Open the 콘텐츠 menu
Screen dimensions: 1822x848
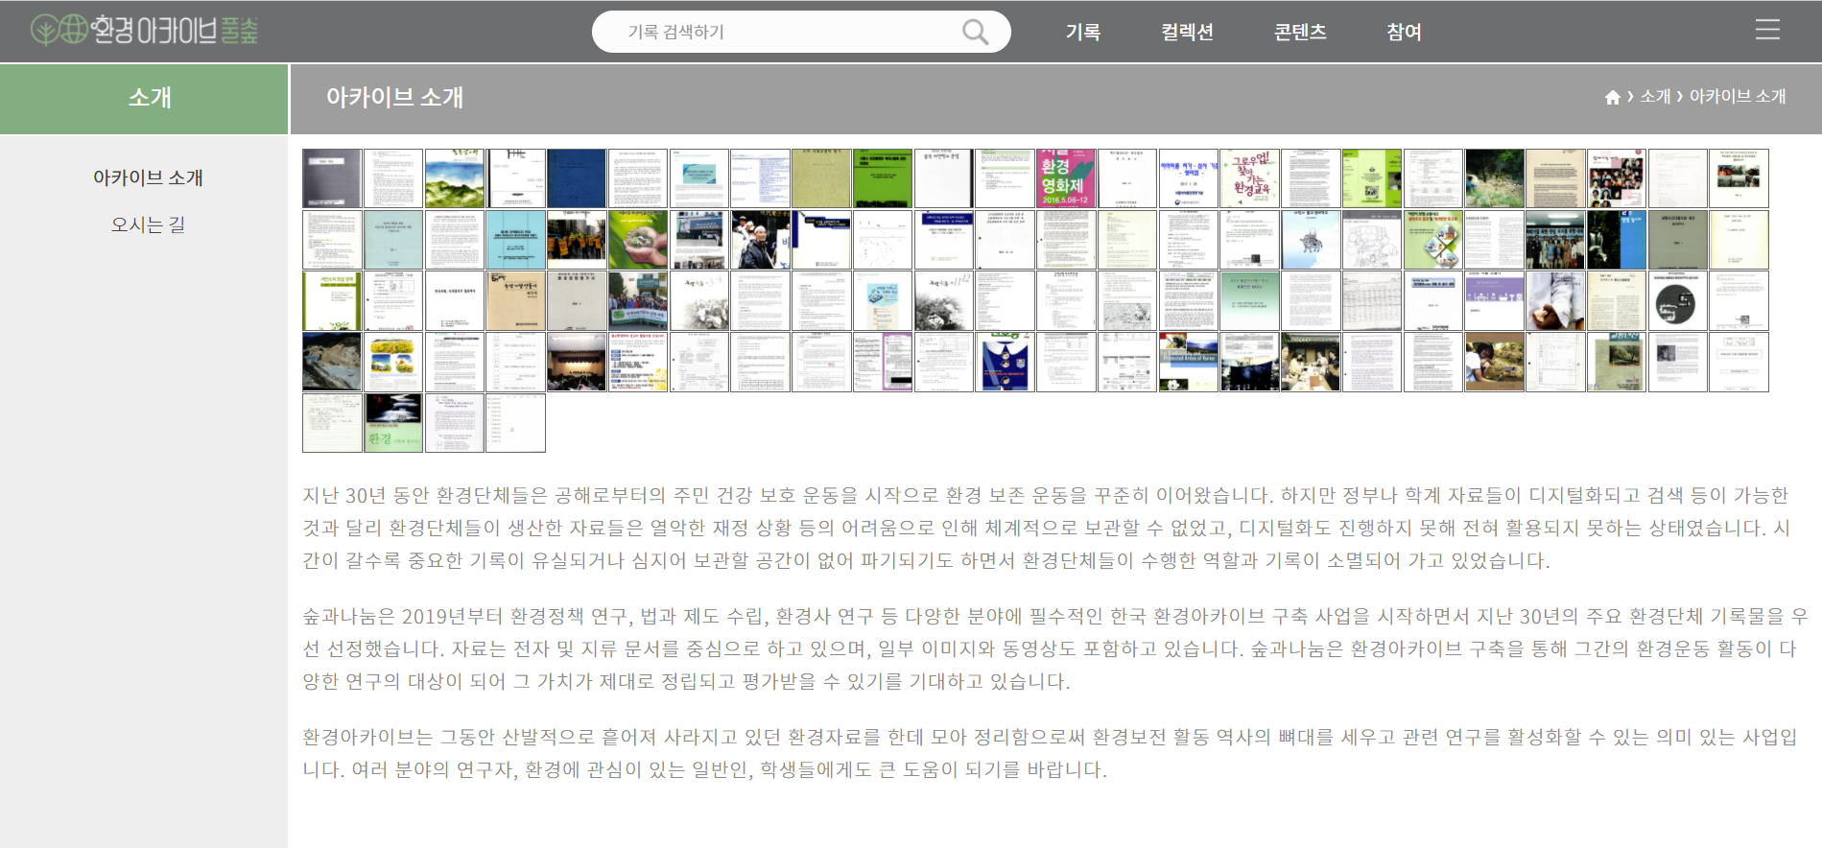(1300, 32)
